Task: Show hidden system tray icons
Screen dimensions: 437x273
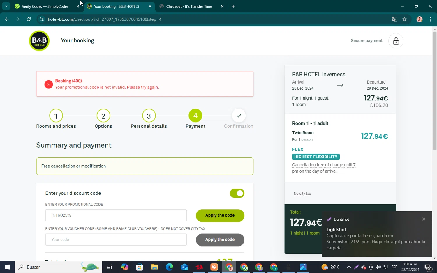Action: (349, 267)
